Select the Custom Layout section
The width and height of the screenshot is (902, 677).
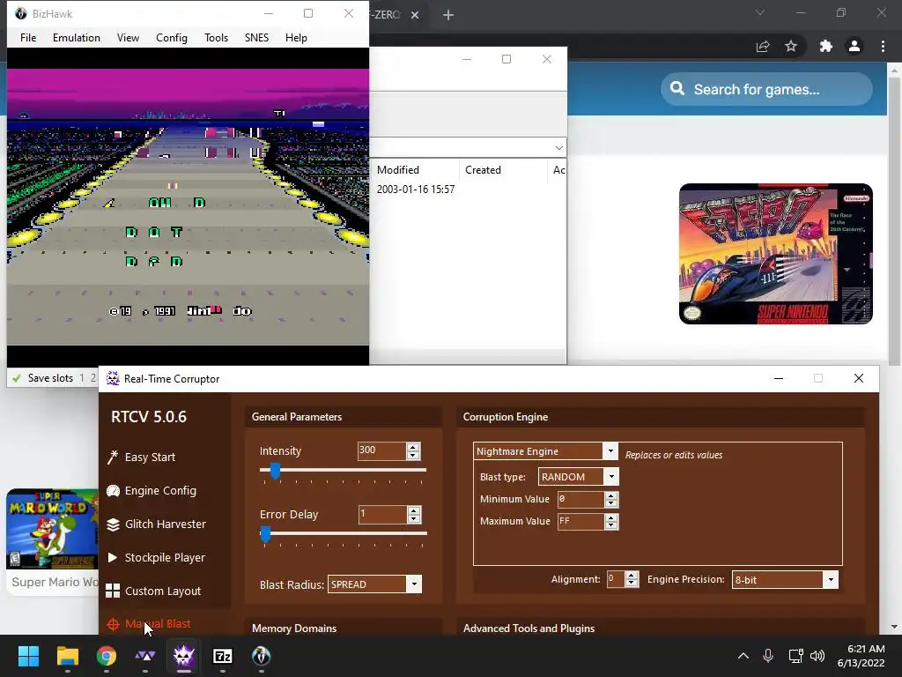(x=163, y=591)
